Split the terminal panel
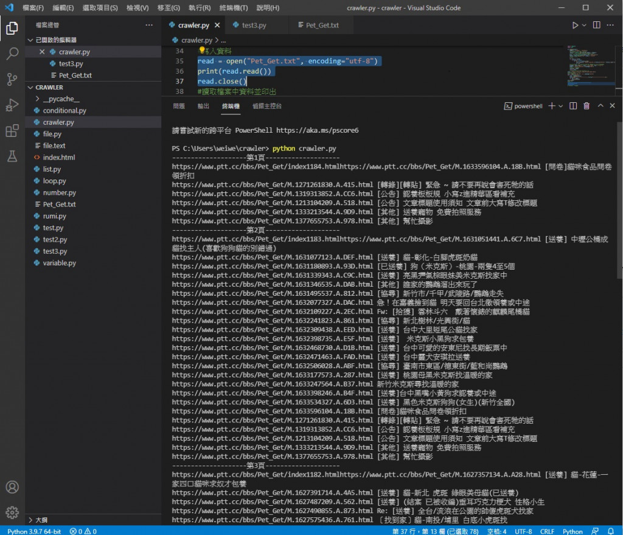Image resolution: width=623 pixels, height=535 pixels. [x=573, y=106]
